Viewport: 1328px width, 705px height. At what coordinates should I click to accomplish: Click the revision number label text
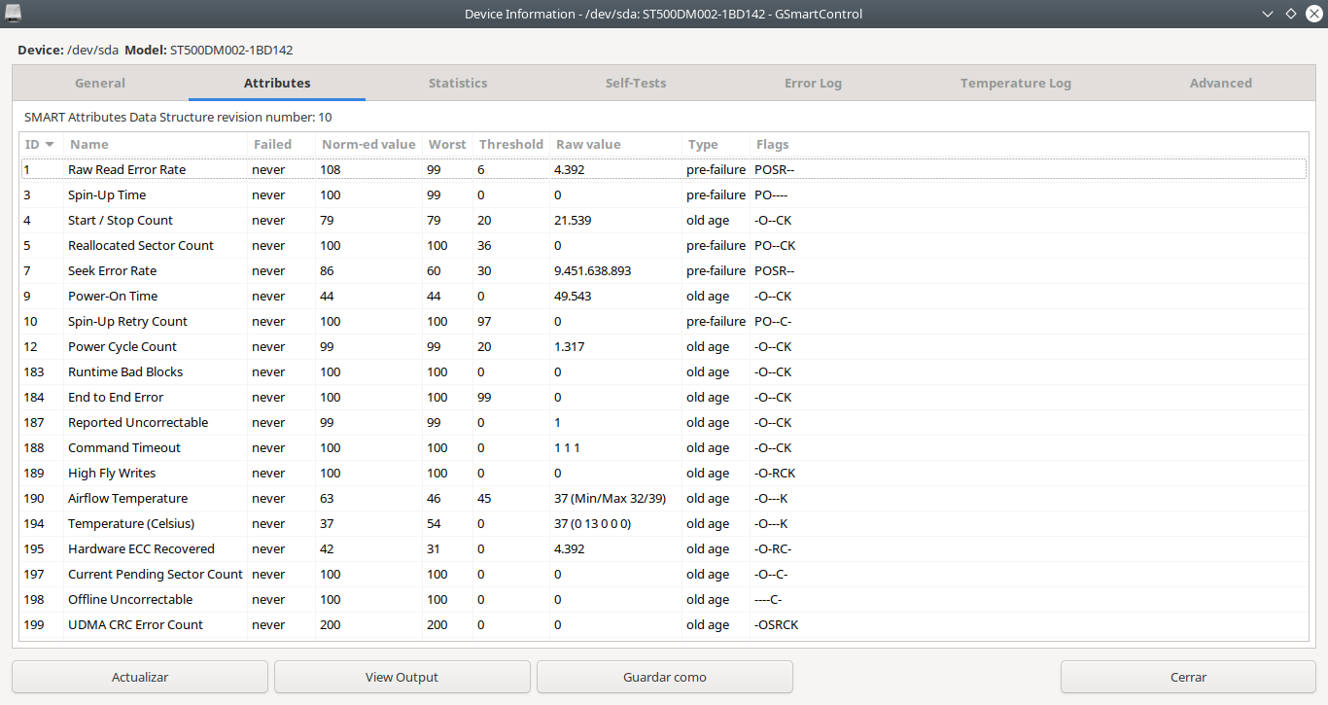(x=178, y=117)
